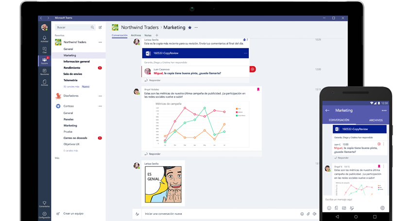This screenshot has height=221, width=413.
Task: Click the Buscar search field
Action: 75,27
